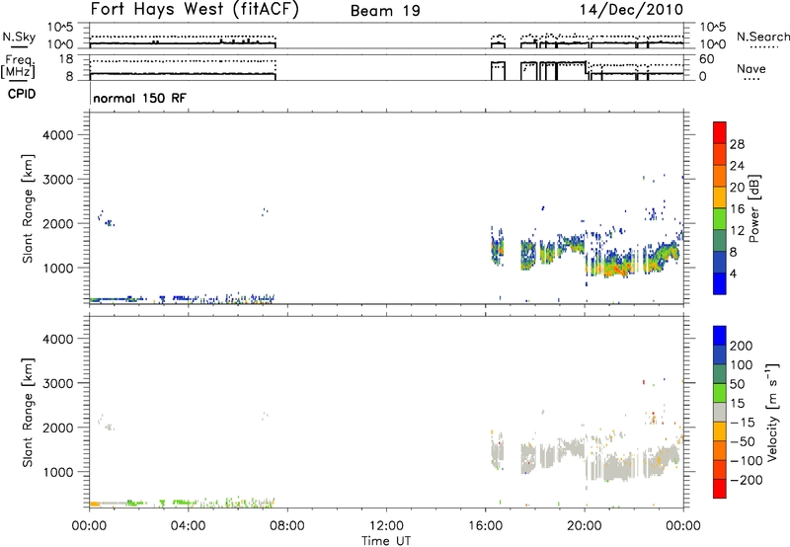Click the power panel's 'Slant Range [km]' label

point(28,208)
